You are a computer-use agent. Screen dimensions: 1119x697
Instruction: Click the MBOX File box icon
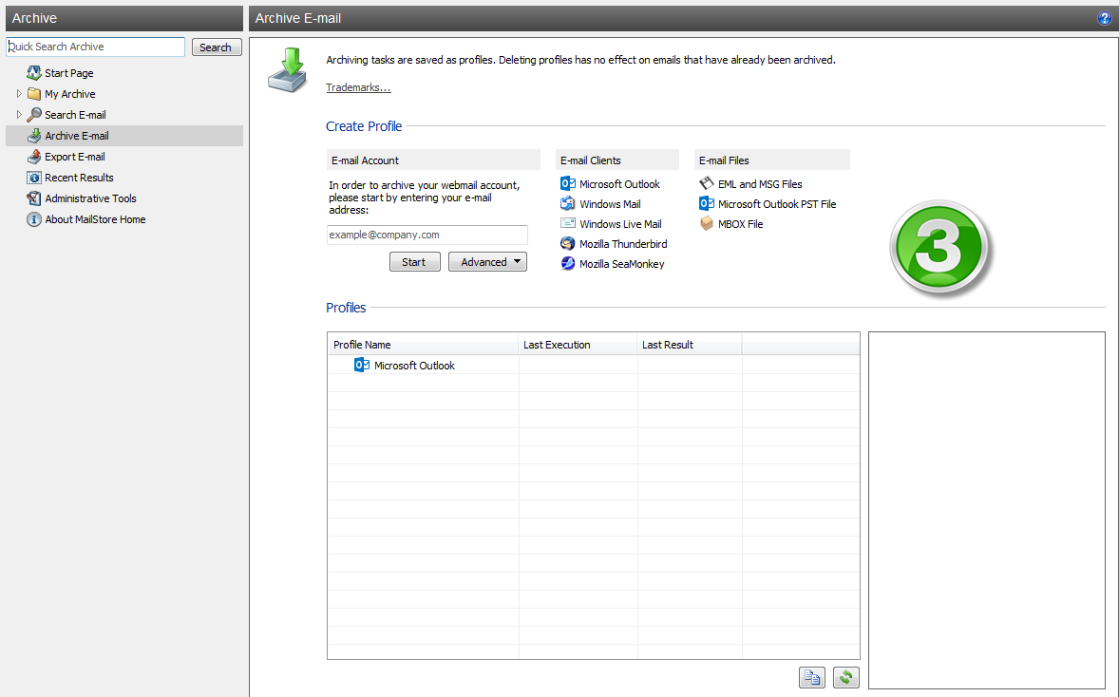pos(707,223)
